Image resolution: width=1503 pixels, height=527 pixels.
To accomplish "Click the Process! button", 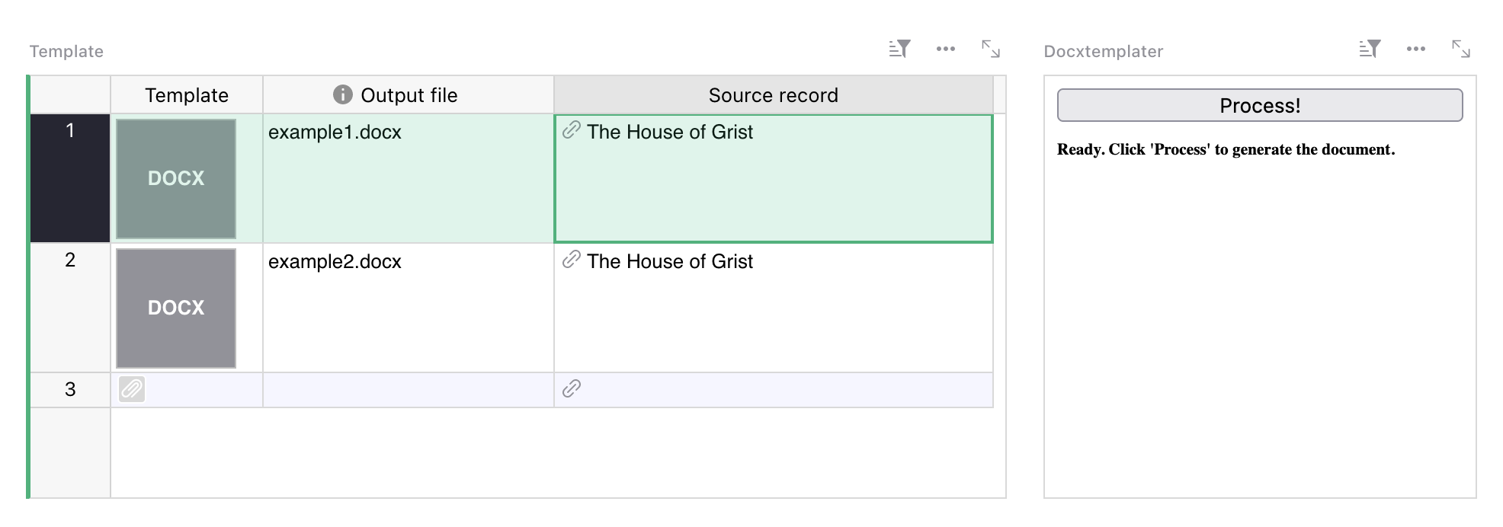I will [x=1259, y=105].
